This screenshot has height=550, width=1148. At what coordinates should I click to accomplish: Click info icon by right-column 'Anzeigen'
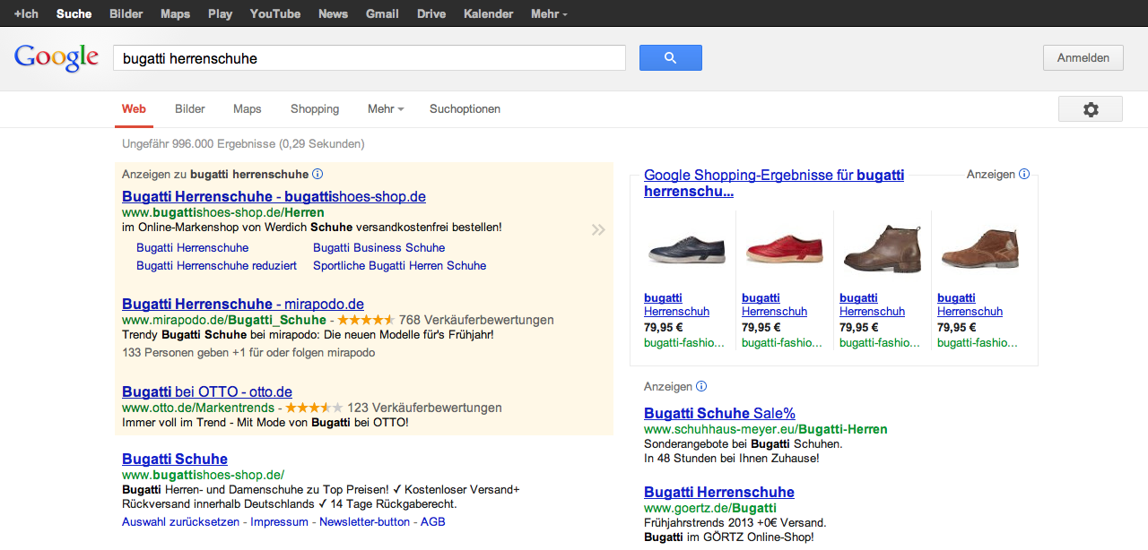[701, 387]
